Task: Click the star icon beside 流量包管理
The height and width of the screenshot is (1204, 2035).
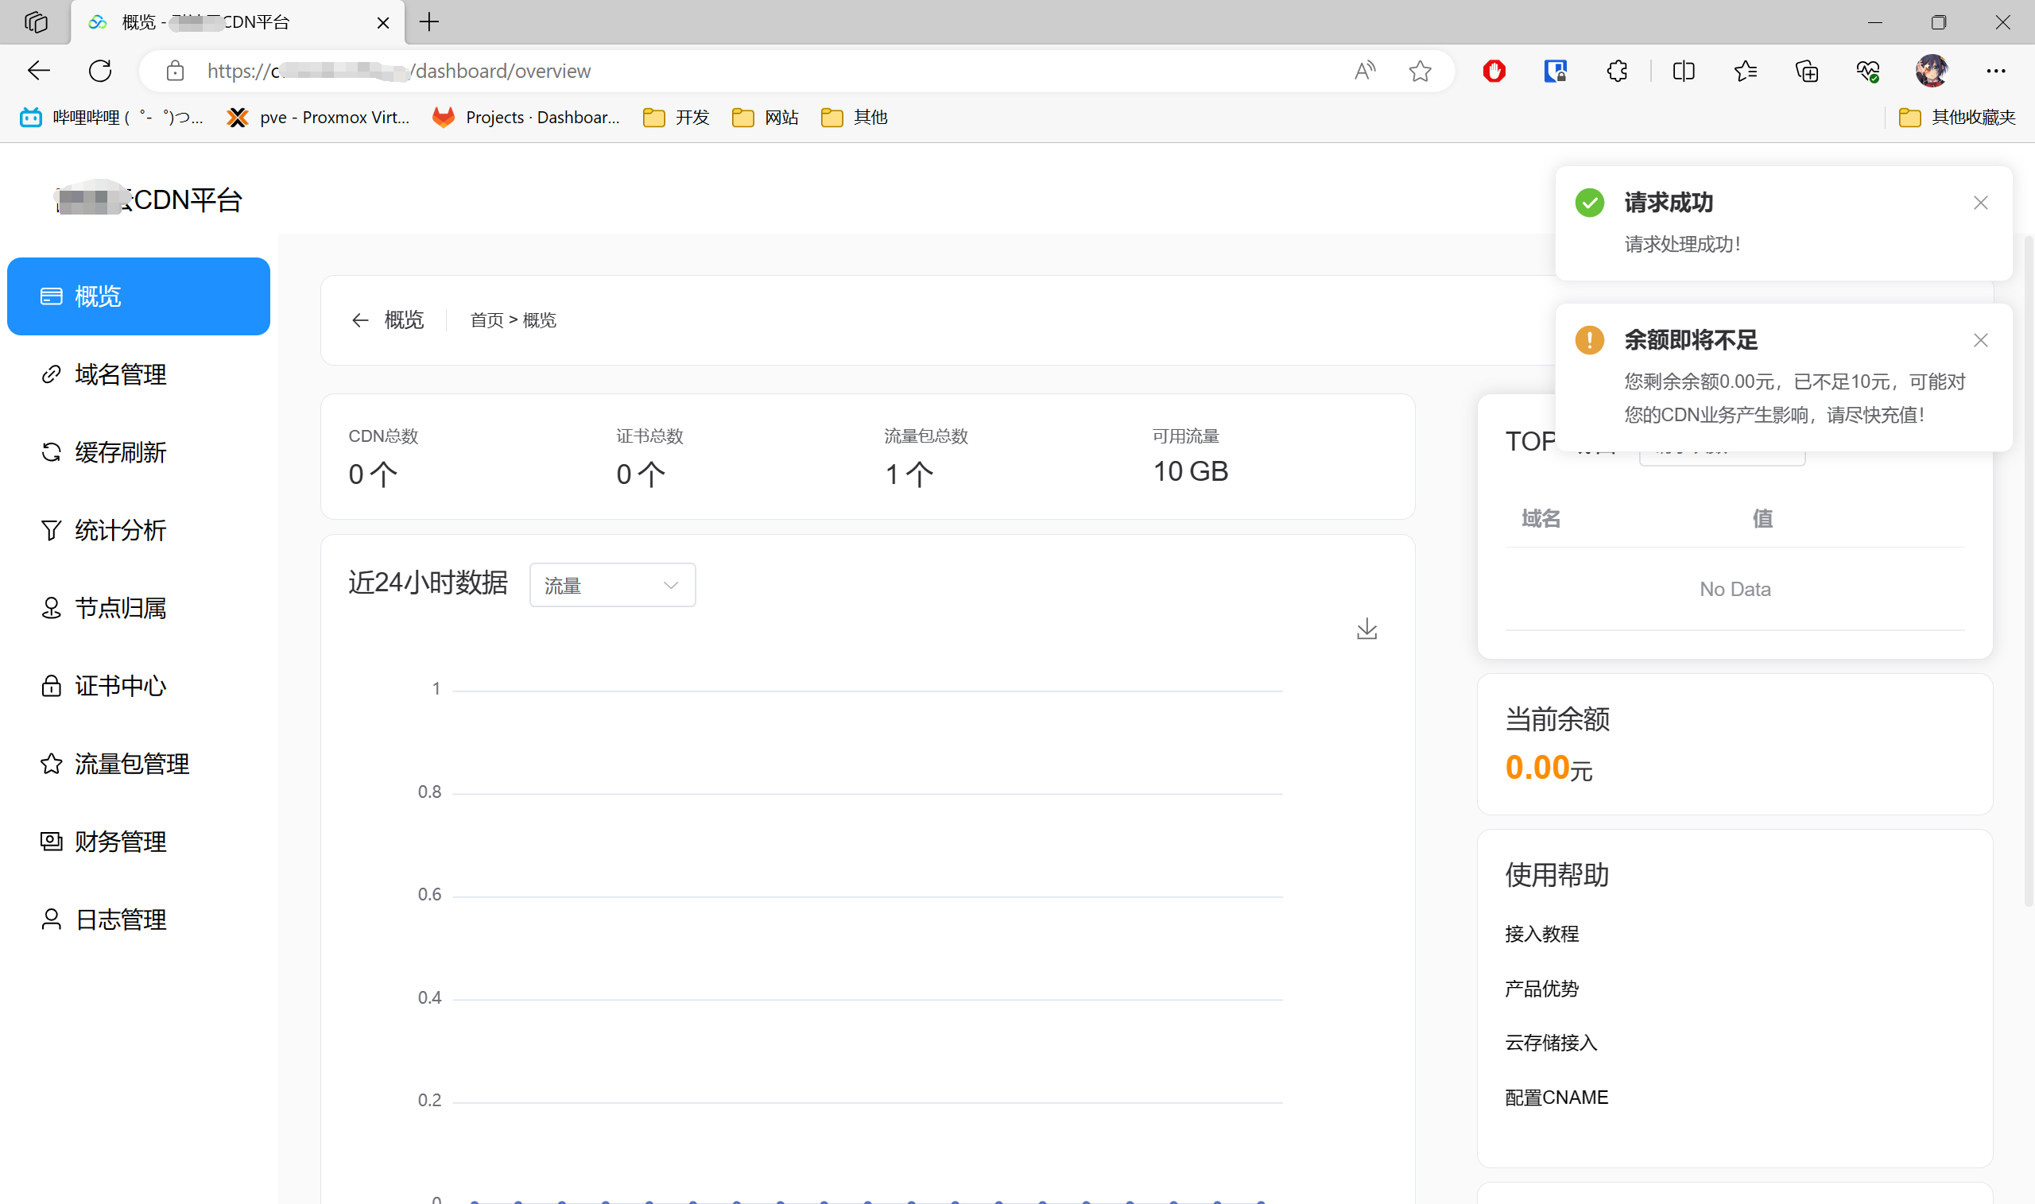Action: [51, 764]
